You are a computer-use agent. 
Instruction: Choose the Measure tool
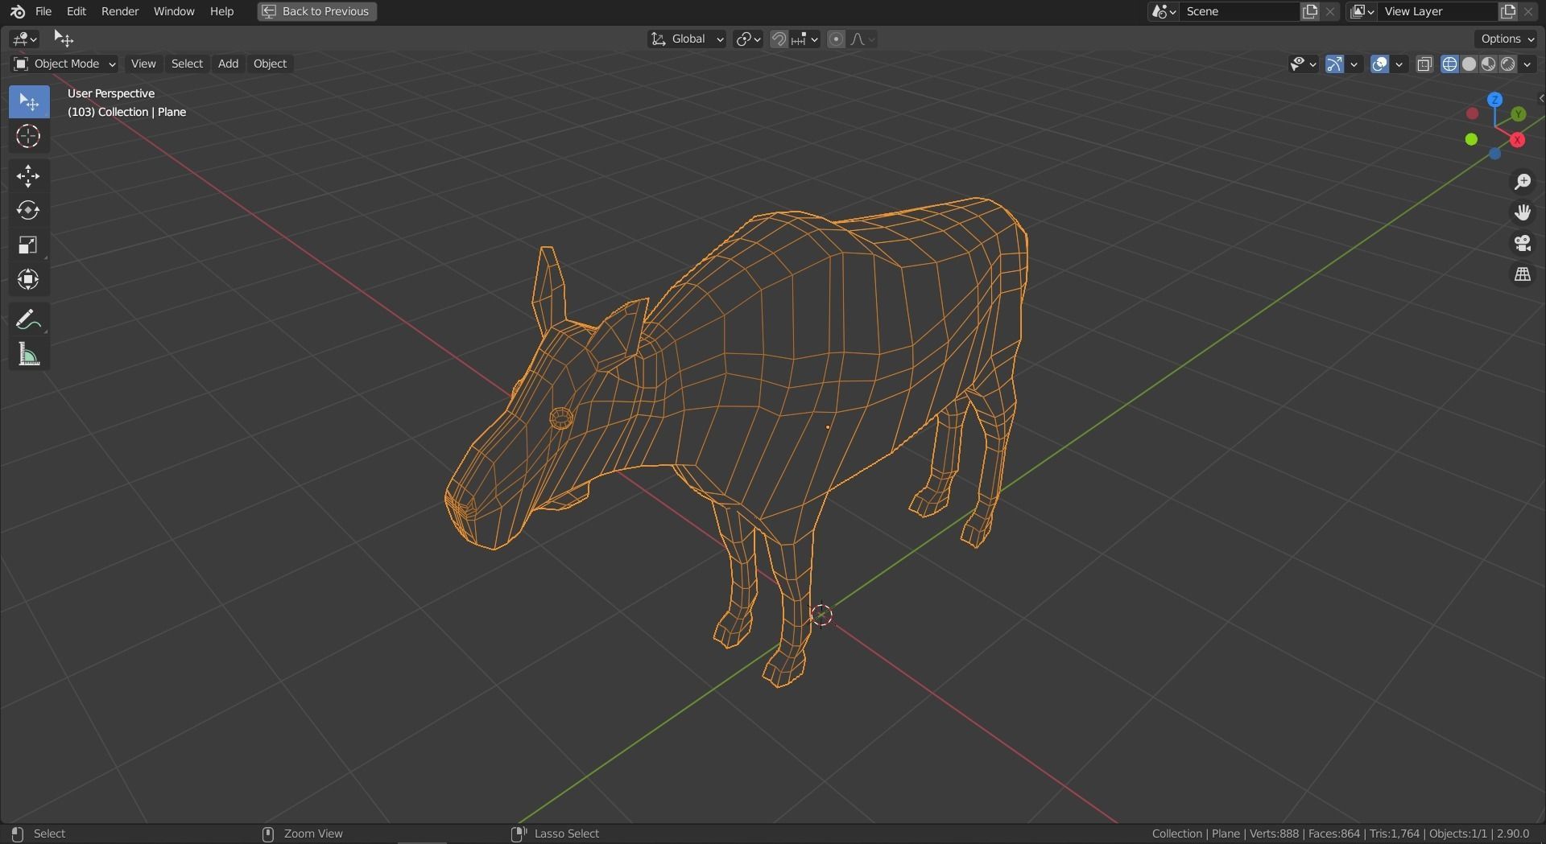coord(29,354)
